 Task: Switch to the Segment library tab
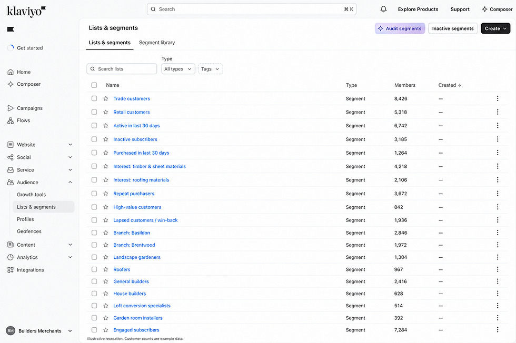[157, 43]
